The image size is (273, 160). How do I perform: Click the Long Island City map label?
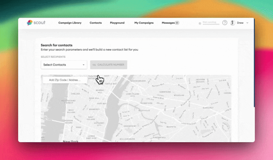(x=133, y=95)
